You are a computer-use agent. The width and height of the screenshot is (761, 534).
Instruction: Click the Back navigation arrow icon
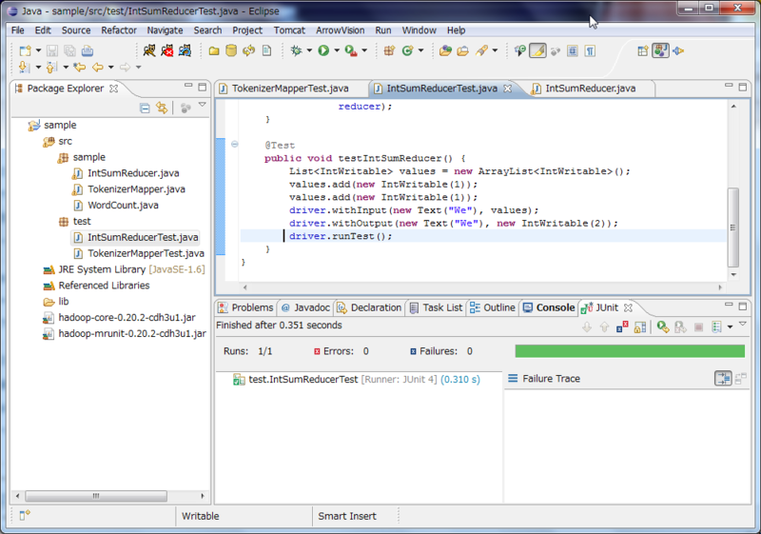click(98, 67)
